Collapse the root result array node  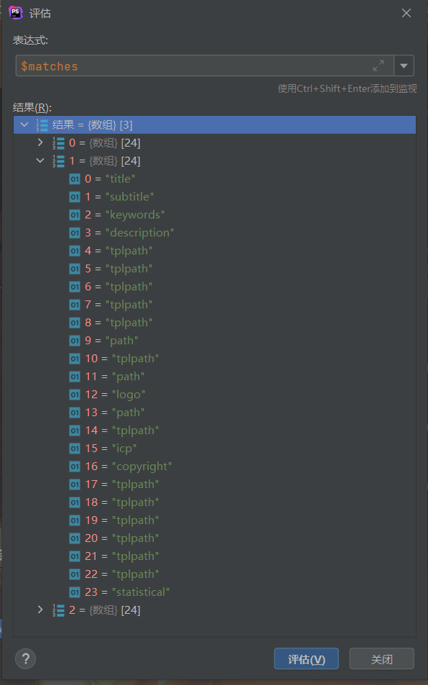point(24,125)
